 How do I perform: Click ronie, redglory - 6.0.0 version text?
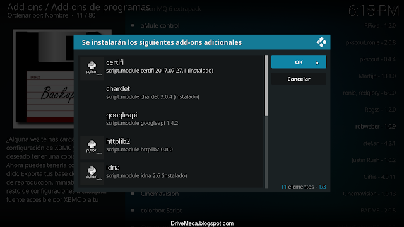(x=369, y=93)
